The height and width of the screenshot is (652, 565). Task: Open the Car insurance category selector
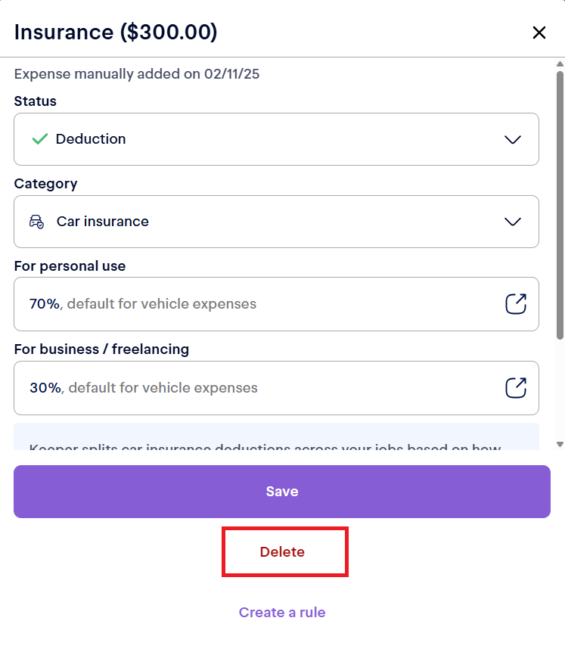(x=276, y=222)
